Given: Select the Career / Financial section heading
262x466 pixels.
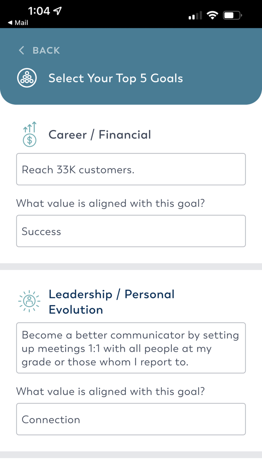Looking at the screenshot, I should pos(99,134).
